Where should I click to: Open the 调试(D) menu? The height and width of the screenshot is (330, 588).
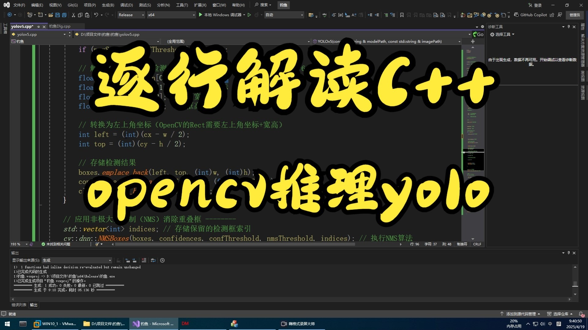[x=126, y=5]
